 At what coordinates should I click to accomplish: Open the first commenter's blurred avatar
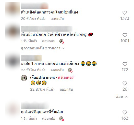[x=13, y=9]
